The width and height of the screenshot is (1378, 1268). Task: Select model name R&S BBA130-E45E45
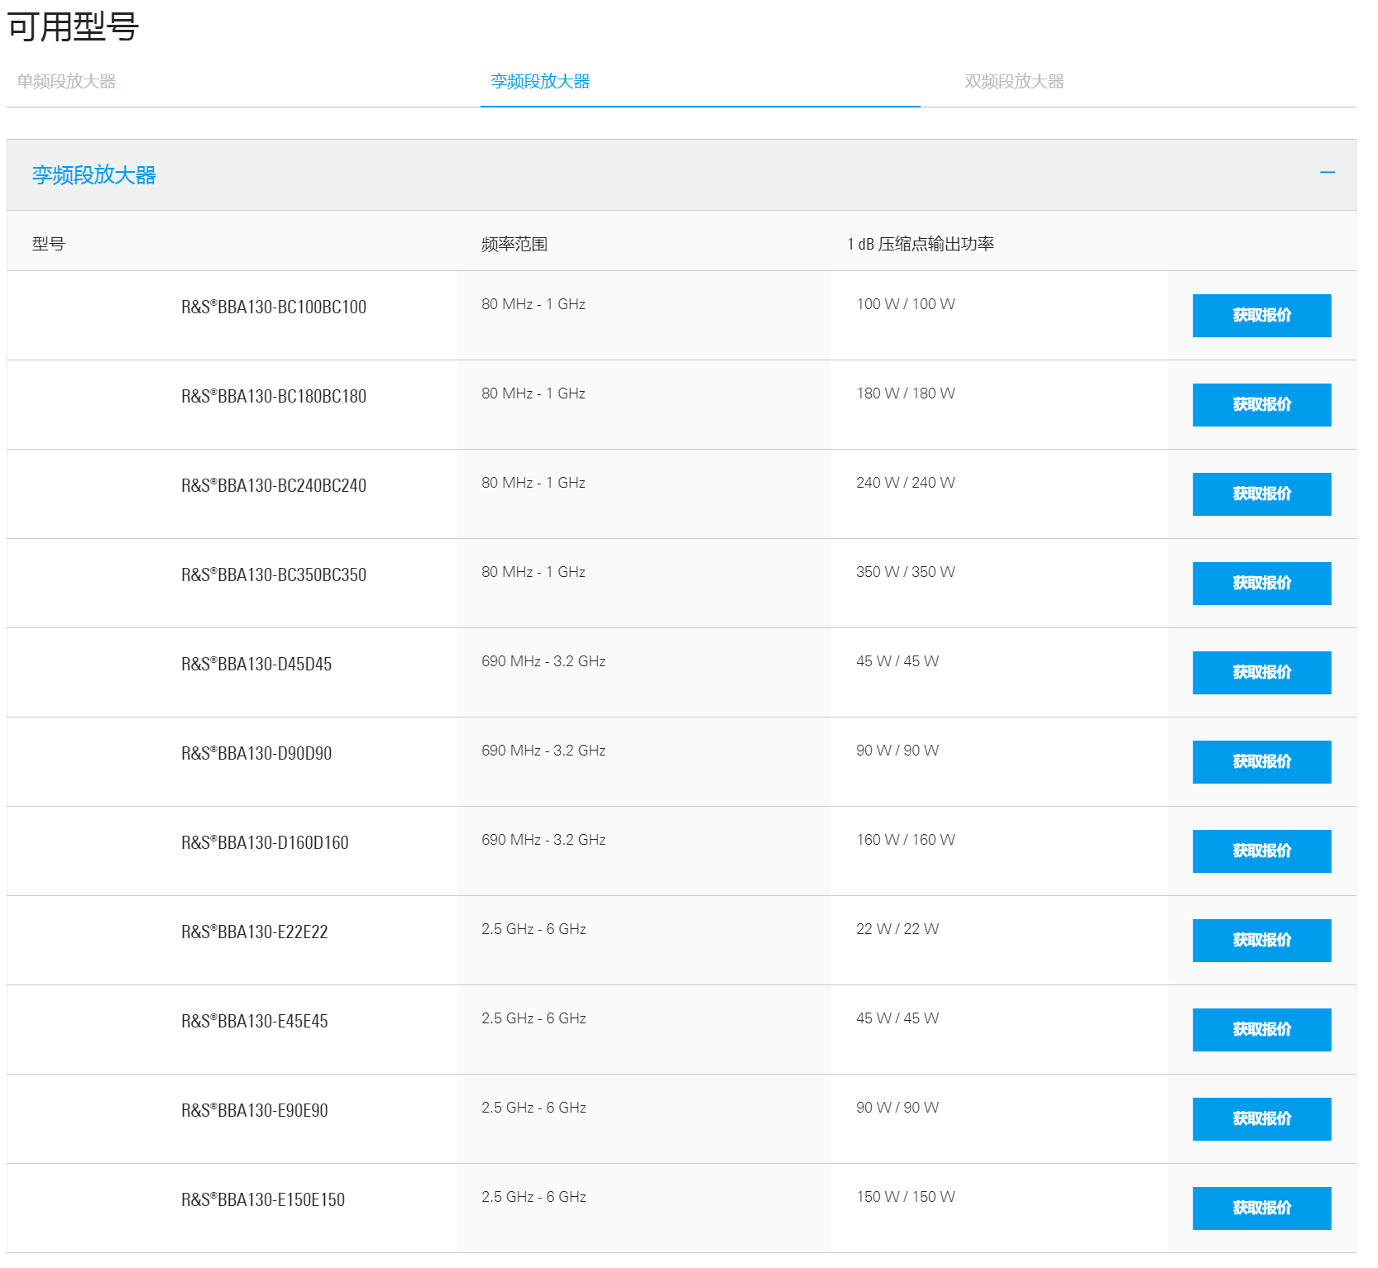(255, 1021)
